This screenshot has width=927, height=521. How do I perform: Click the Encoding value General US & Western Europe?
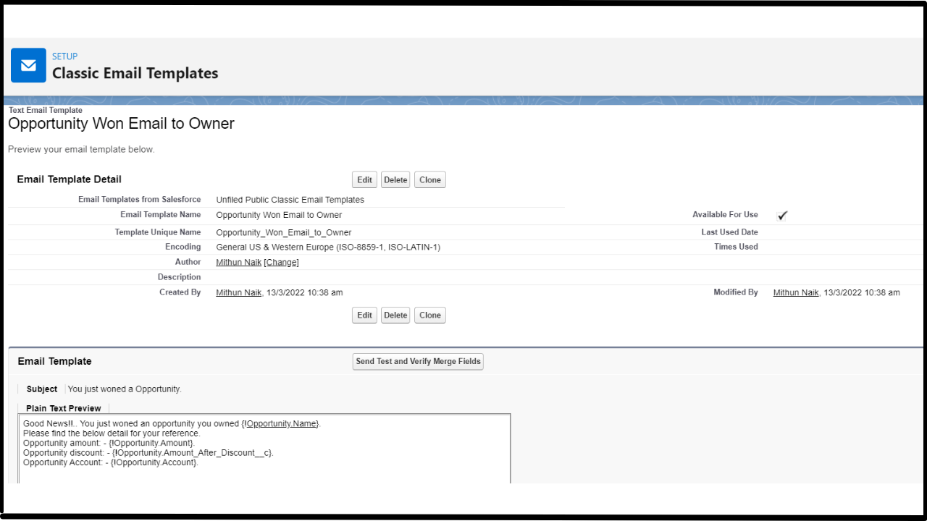tap(328, 247)
